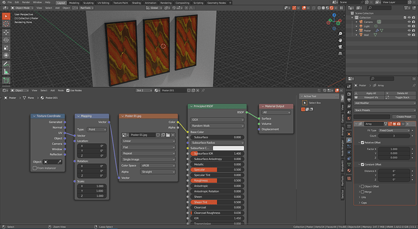The height and width of the screenshot is (229, 418).
Task: Click the Delete All button
Action: (x=400, y=94)
